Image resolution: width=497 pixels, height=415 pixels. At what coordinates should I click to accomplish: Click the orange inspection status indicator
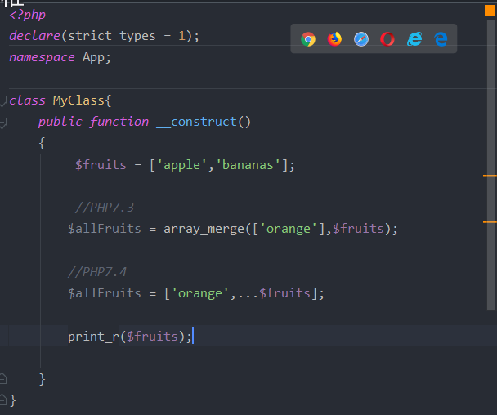[x=490, y=10]
